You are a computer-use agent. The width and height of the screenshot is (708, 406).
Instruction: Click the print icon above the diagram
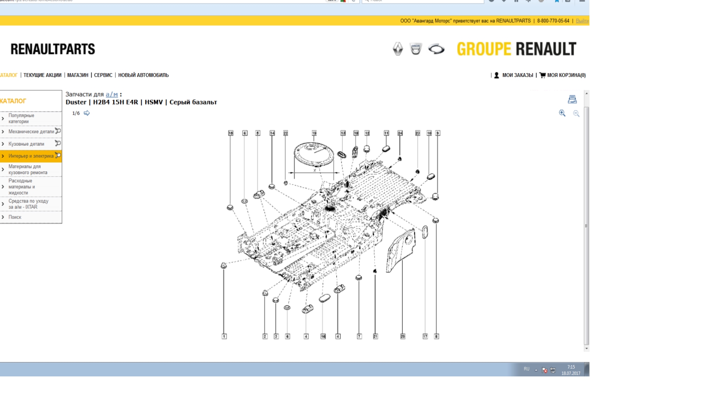pos(572,99)
